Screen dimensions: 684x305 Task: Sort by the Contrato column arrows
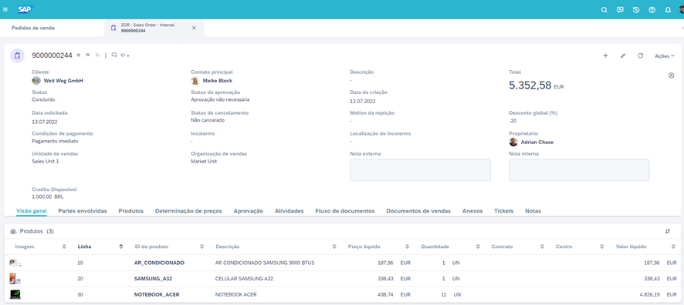pos(541,246)
